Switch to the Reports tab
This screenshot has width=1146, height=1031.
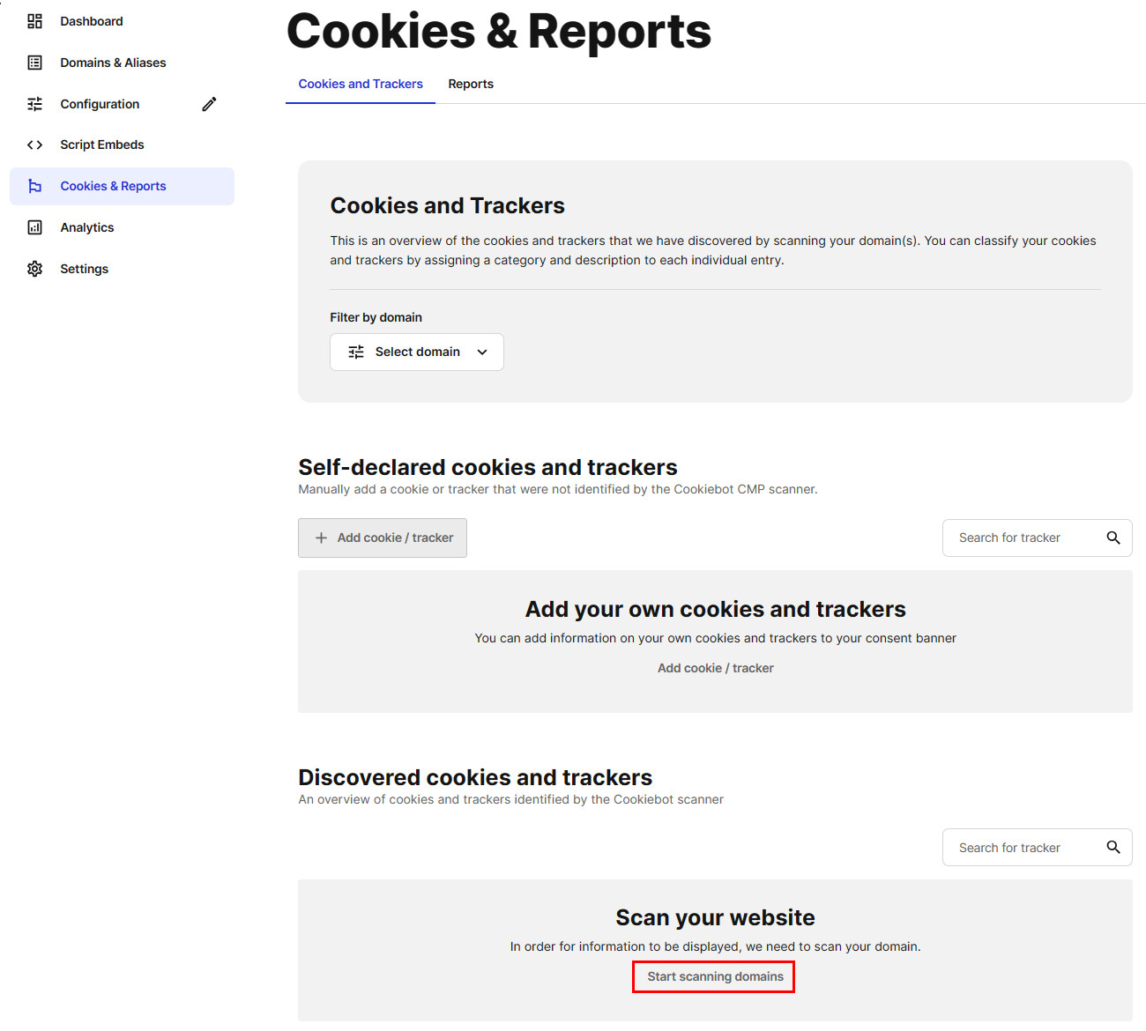(471, 84)
